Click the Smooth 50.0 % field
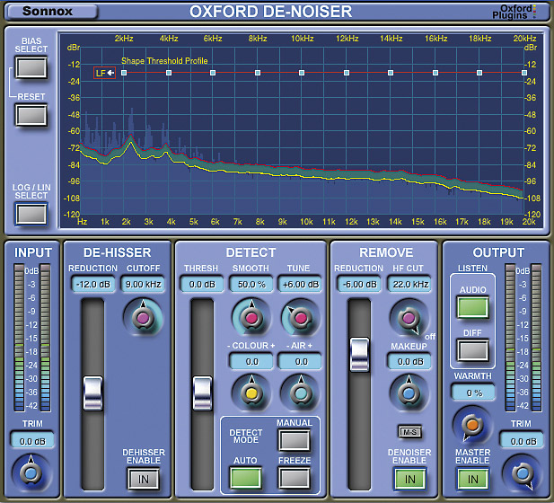 tap(251, 284)
